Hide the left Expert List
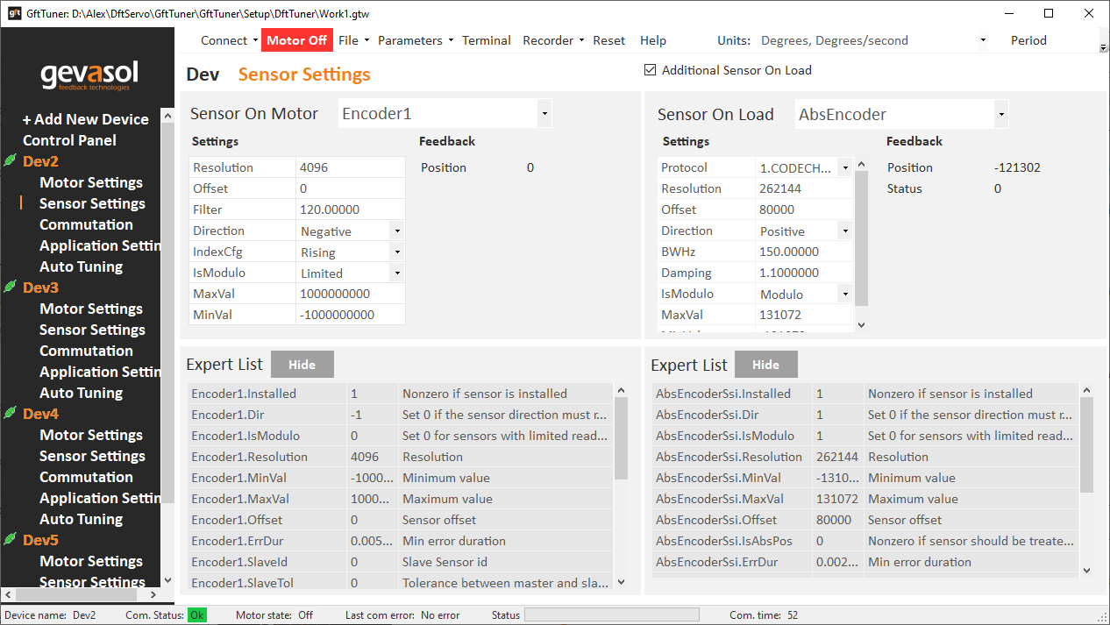 [x=302, y=365]
